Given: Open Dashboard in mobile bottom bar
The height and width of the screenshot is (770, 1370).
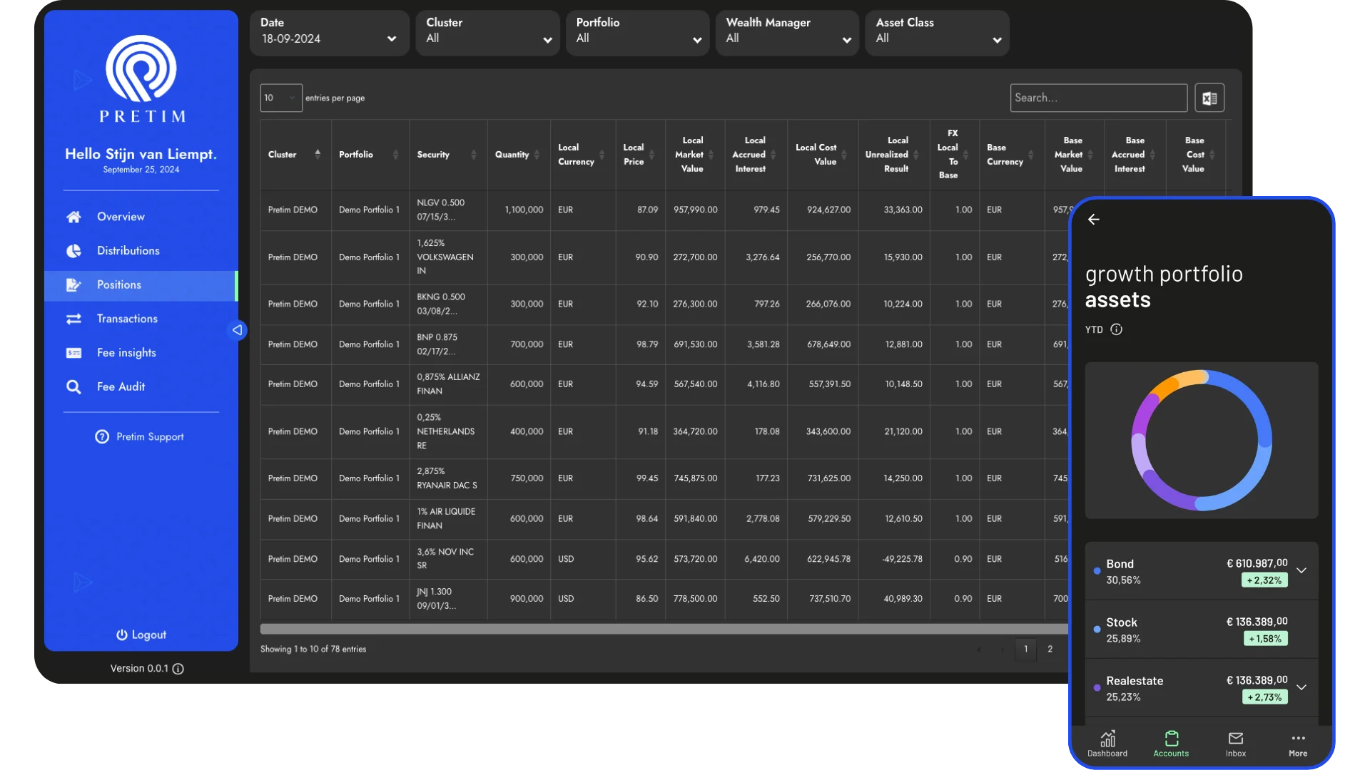Looking at the screenshot, I should click(x=1107, y=744).
